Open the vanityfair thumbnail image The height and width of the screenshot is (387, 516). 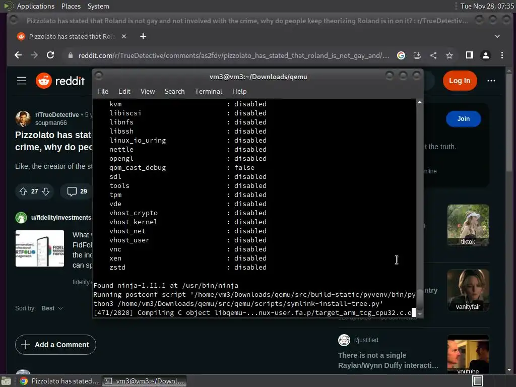[x=468, y=290]
